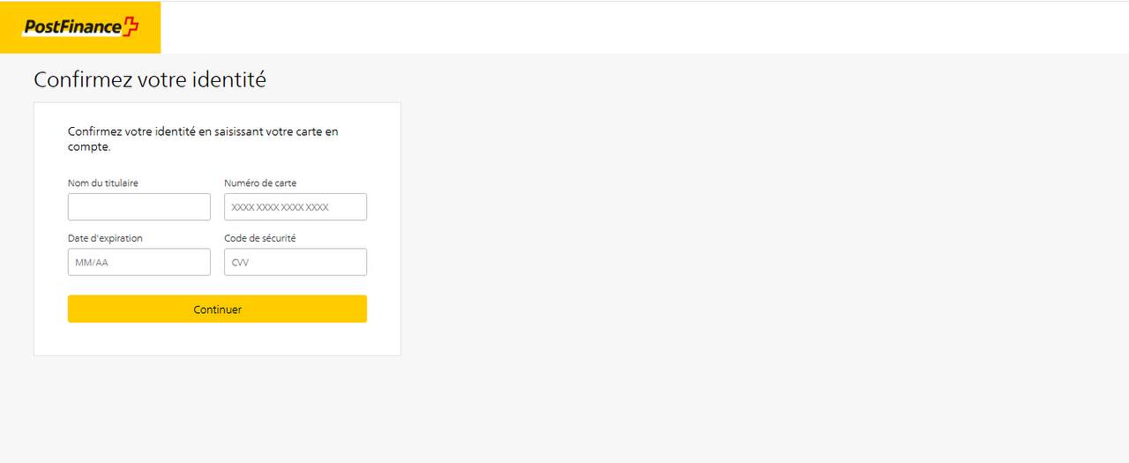Click blank white space beneath the Continuer button
The width and height of the screenshot is (1129, 463).
click(217, 340)
